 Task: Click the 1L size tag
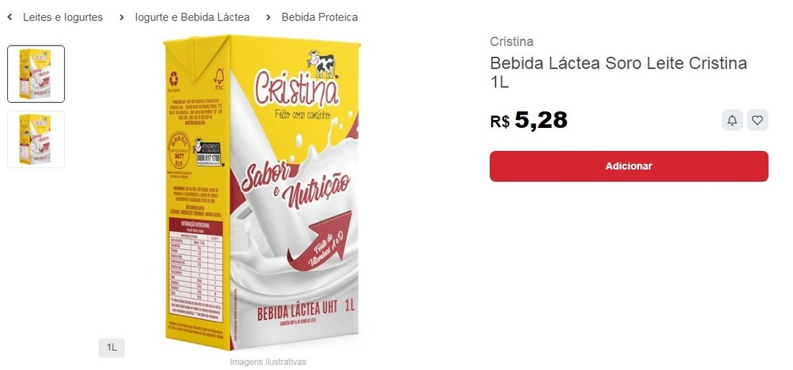coord(112,348)
